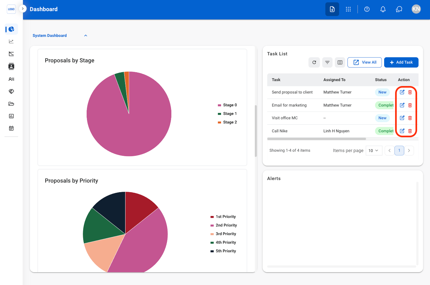Open Task List column chooser

point(340,62)
